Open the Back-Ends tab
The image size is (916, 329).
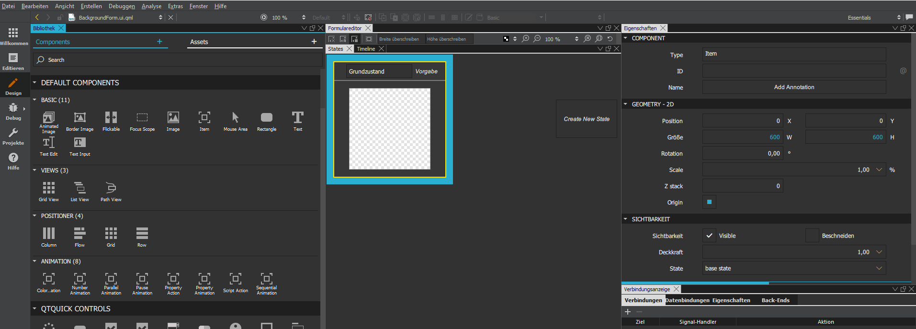(776, 300)
